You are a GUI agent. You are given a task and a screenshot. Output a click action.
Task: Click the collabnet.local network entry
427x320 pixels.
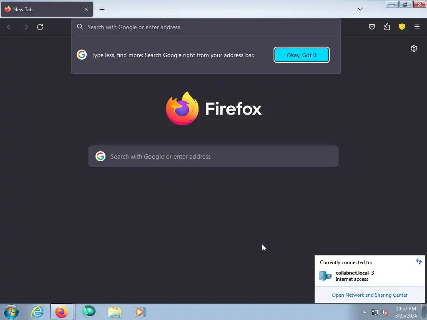[x=369, y=276]
